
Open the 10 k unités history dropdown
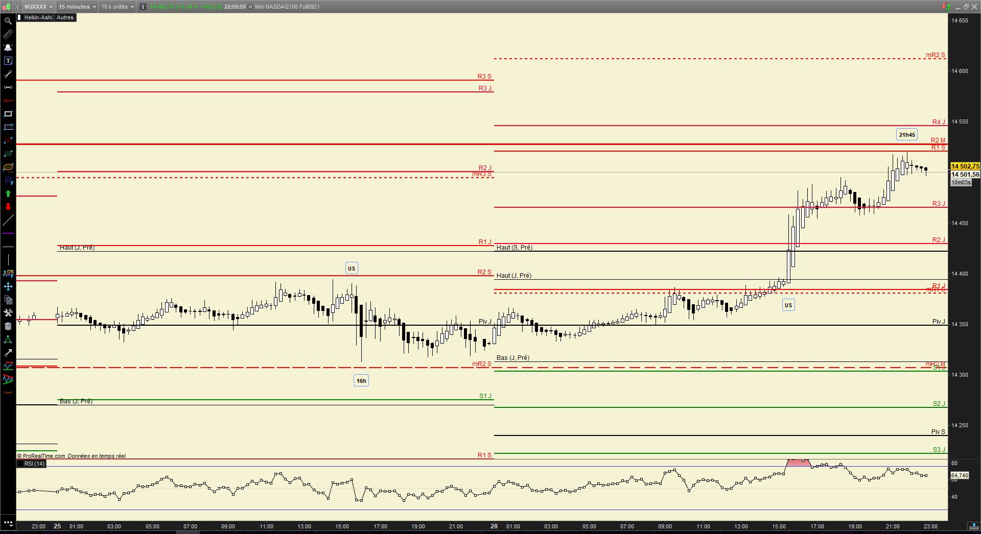click(118, 7)
